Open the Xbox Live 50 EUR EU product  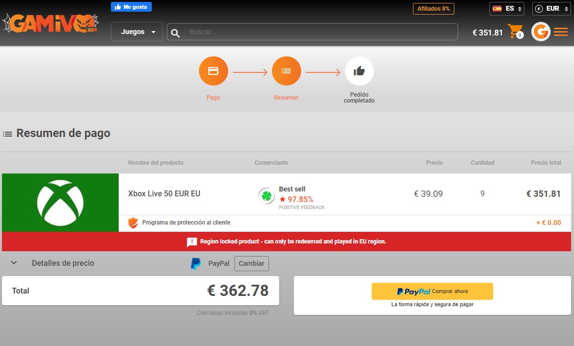point(164,193)
